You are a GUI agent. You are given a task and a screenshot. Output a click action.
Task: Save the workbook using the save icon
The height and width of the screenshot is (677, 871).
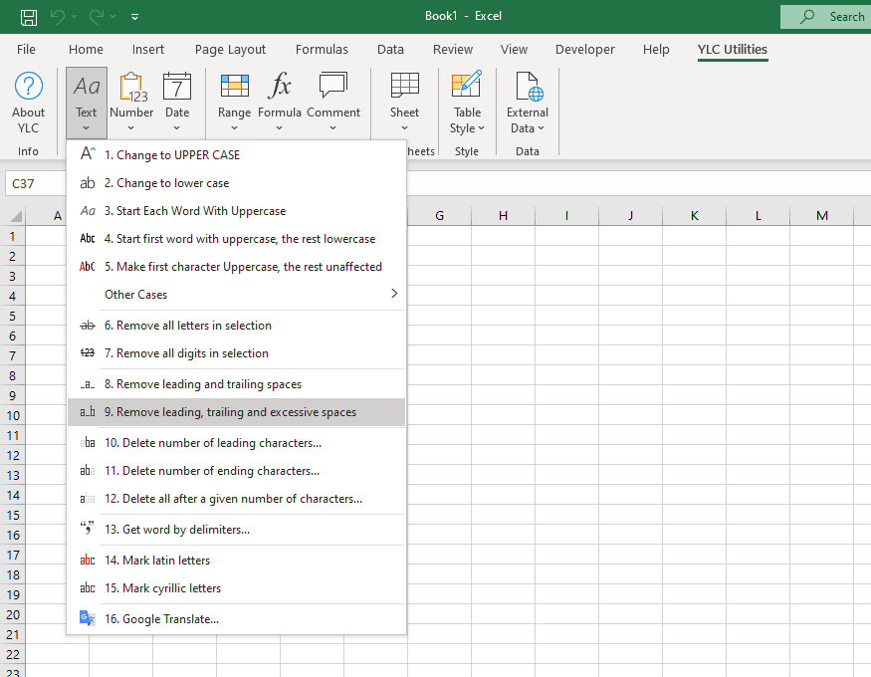click(29, 16)
